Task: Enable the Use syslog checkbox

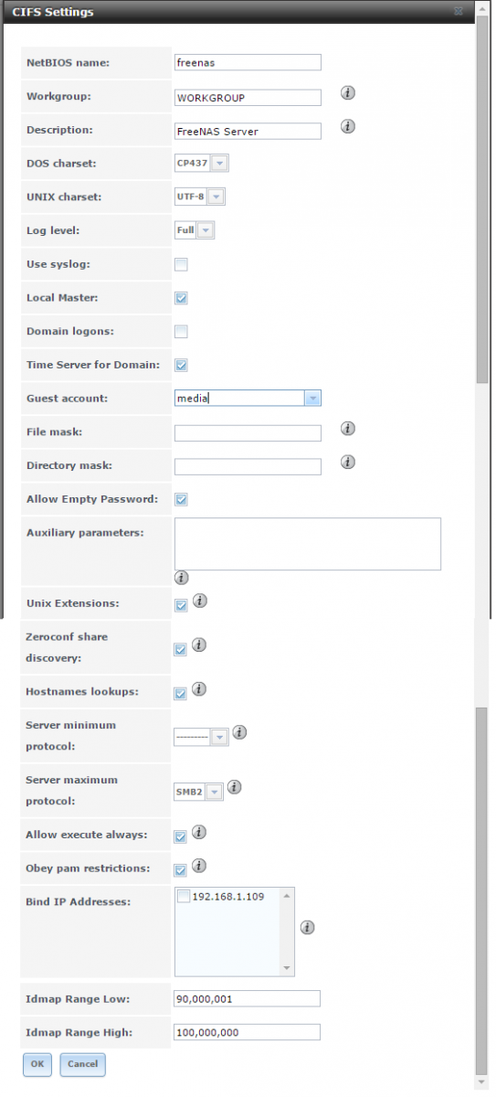Action: pos(181,265)
